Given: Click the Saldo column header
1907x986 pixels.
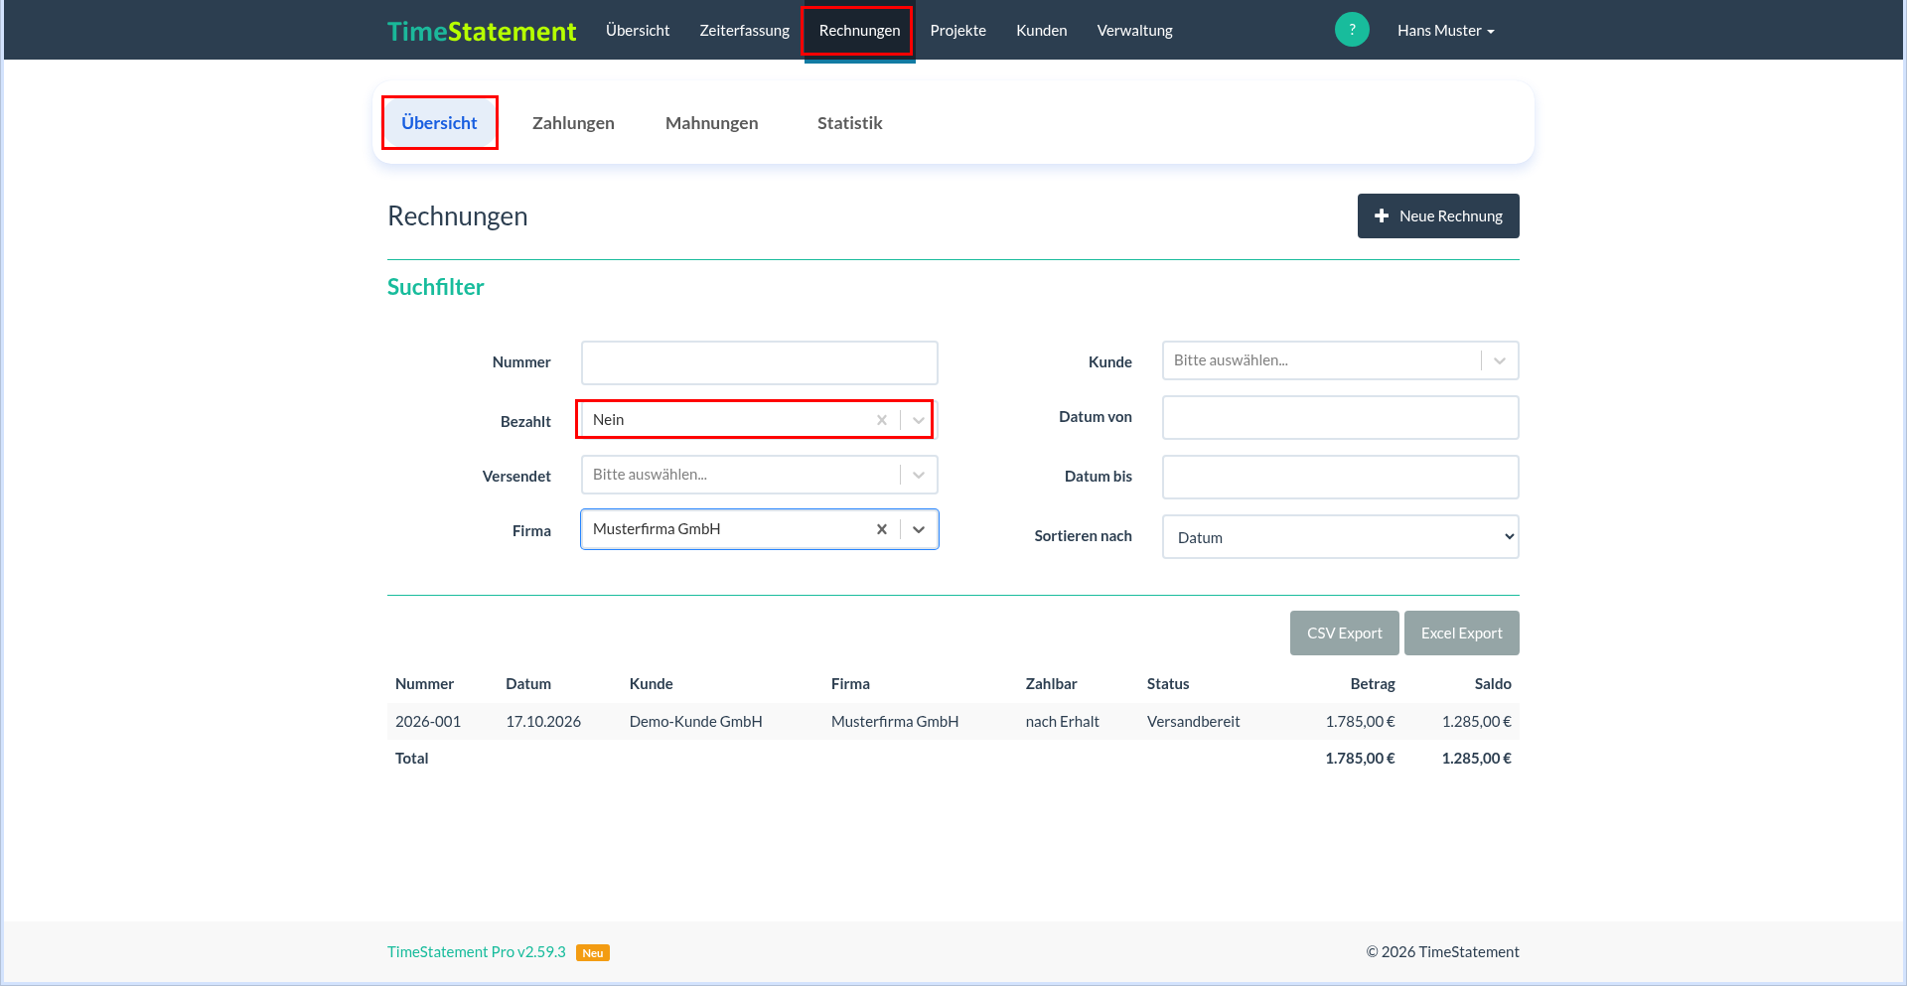Looking at the screenshot, I should tap(1493, 684).
